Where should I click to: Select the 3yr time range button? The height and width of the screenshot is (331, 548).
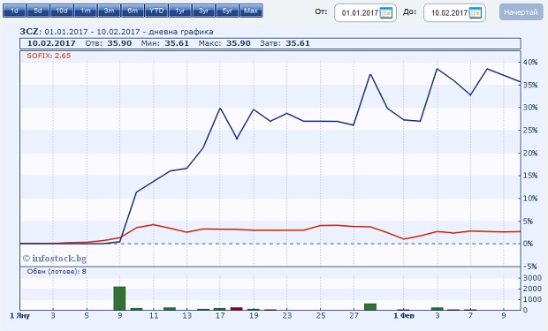tap(204, 11)
